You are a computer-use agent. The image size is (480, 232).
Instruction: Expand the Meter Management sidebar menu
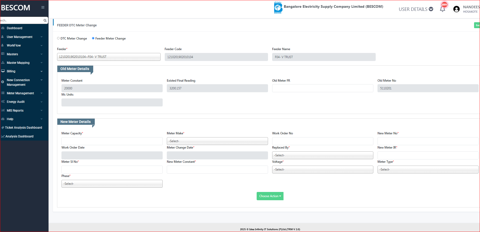point(20,93)
